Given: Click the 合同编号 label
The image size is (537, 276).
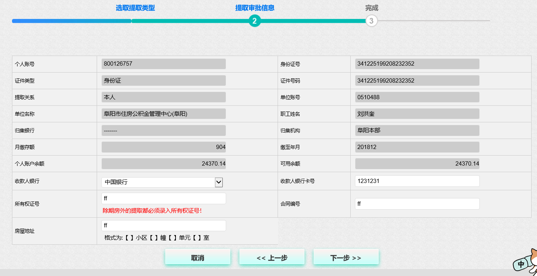Looking at the screenshot, I should click(290, 204).
